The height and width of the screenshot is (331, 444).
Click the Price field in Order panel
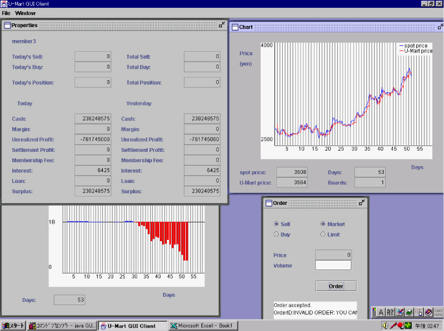(x=333, y=255)
